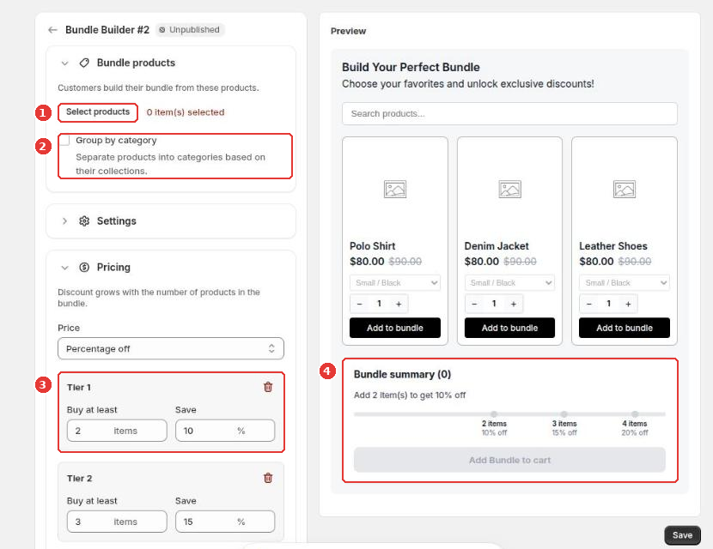Expand the Settings section chevron
Viewport: 713px width, 549px height.
64,221
